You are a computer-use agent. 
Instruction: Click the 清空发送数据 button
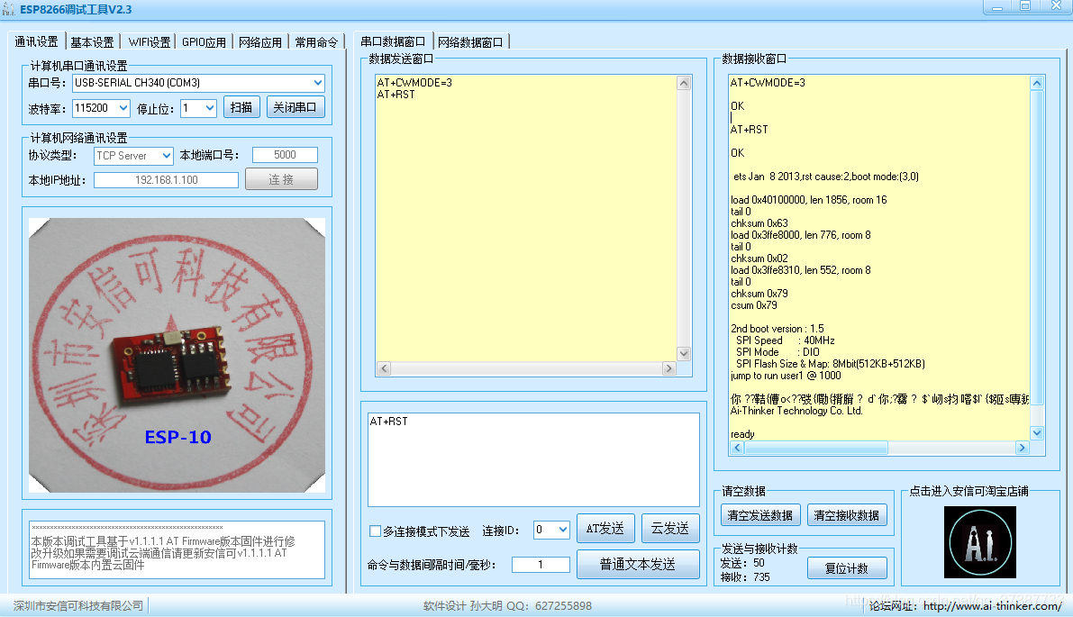[759, 515]
